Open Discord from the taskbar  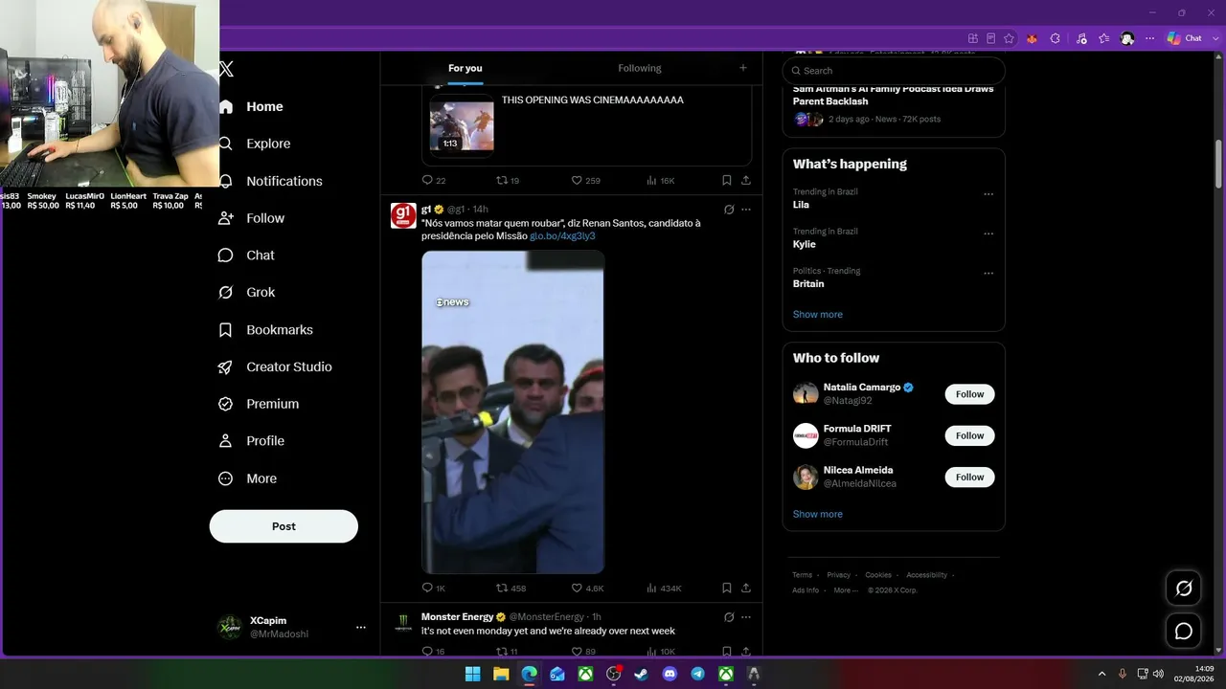point(670,674)
